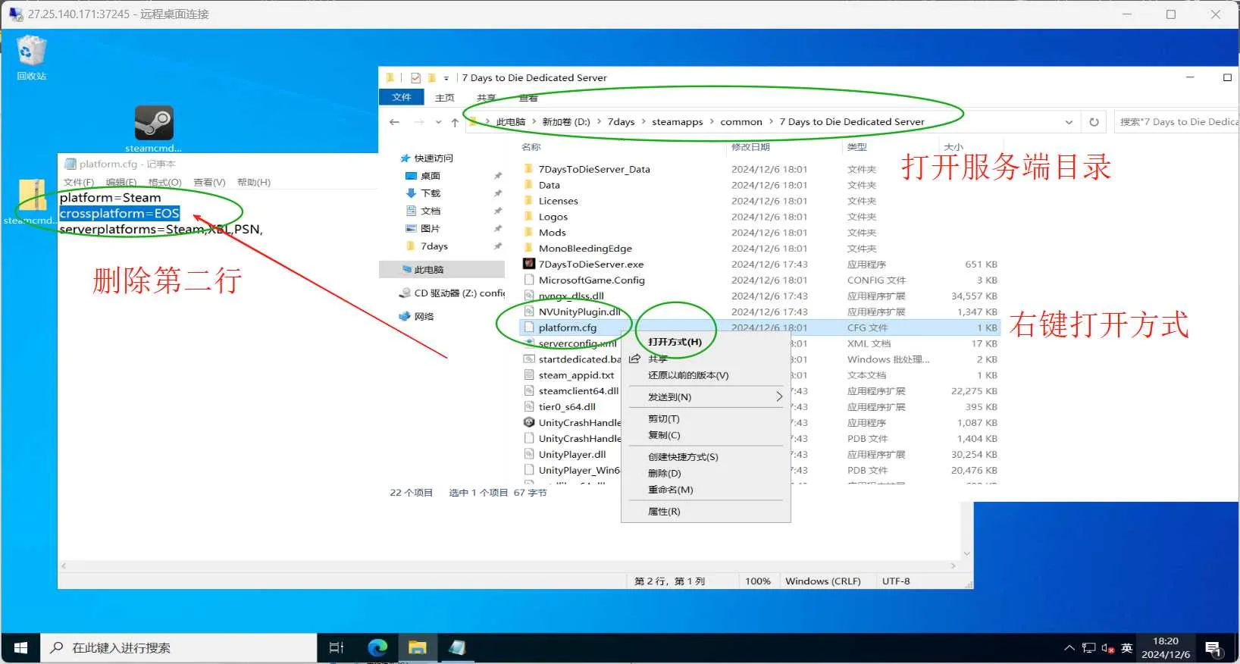The height and width of the screenshot is (664, 1240).
Task: Open the steamcmd Steam desktop shortcut
Action: pyautogui.click(x=154, y=129)
